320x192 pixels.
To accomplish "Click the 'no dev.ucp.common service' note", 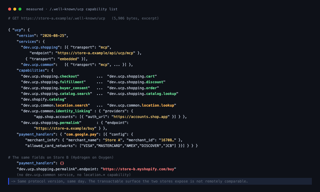I will click(74, 175).
